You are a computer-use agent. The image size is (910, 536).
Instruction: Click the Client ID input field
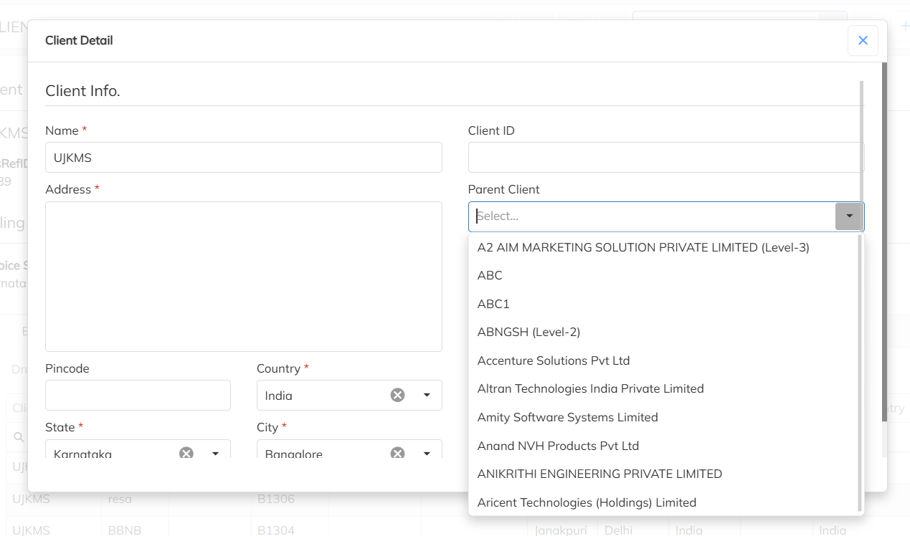(x=664, y=158)
